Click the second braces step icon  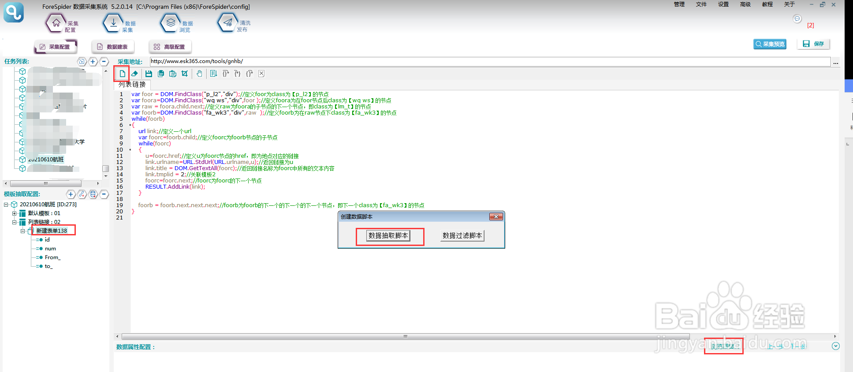point(238,74)
